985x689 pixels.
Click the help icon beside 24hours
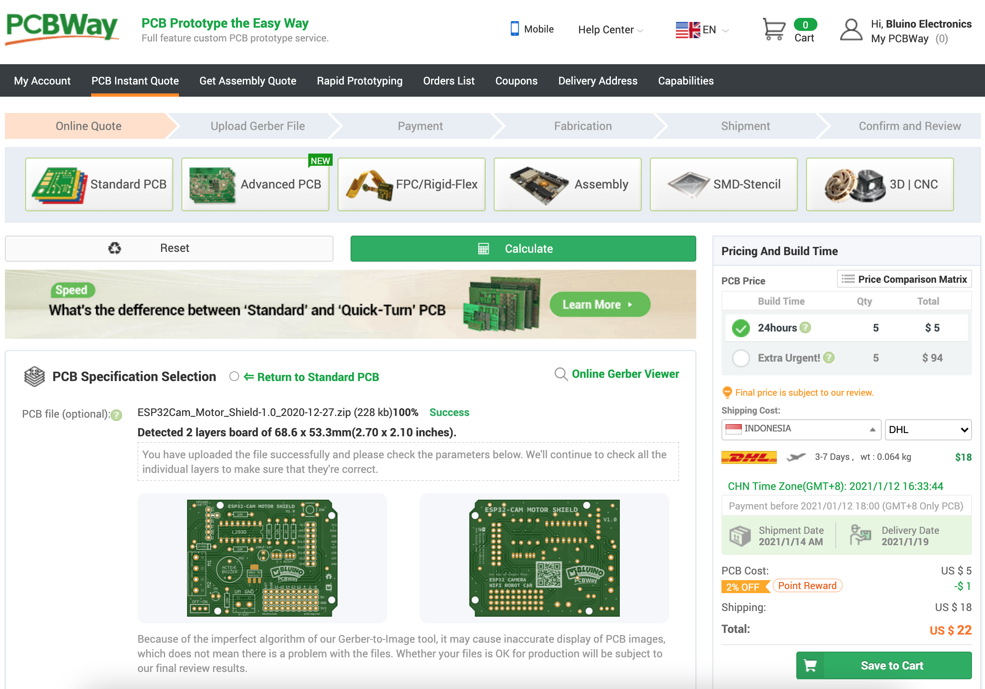805,328
